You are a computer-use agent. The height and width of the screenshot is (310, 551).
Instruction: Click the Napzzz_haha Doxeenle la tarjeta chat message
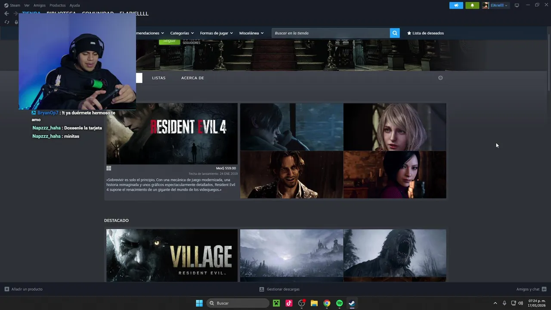(x=67, y=128)
